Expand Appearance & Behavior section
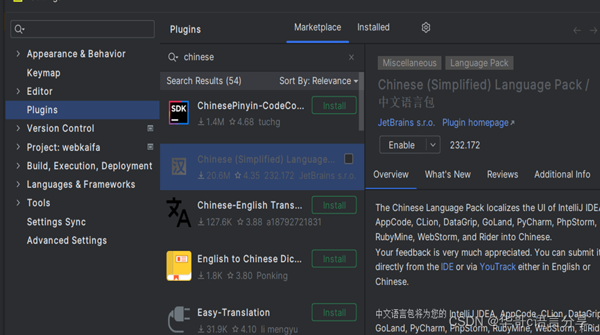The height and width of the screenshot is (335, 600). click(18, 54)
